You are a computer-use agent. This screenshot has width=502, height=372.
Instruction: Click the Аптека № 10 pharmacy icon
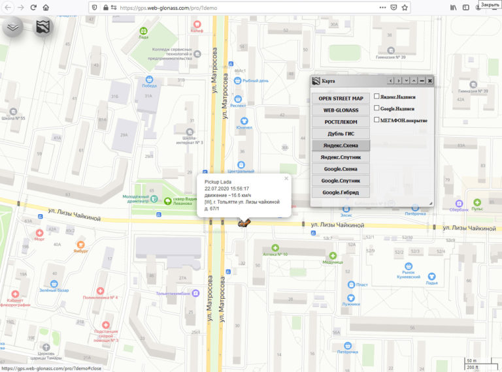click(x=275, y=248)
